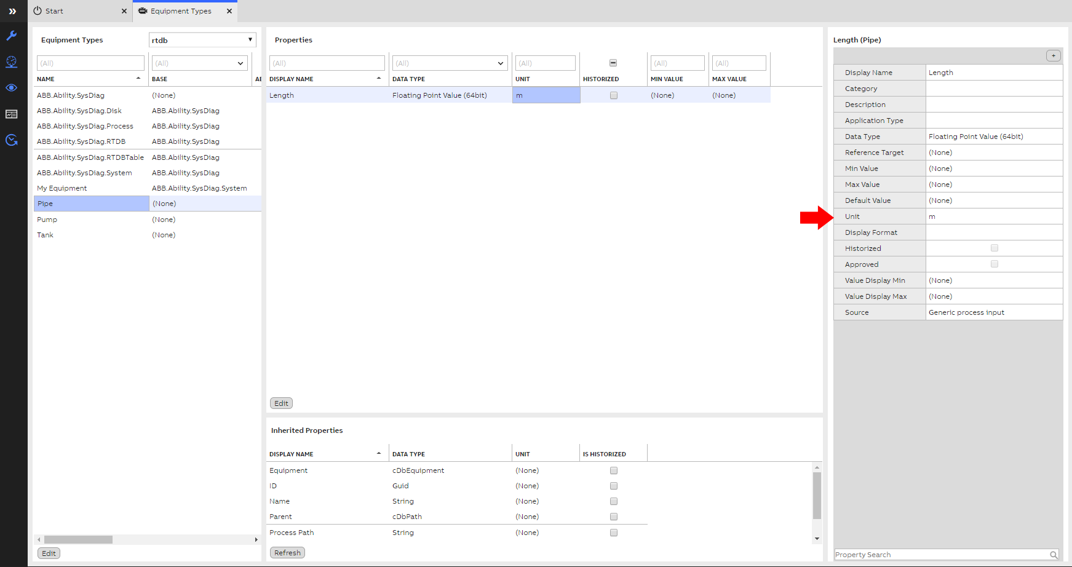
Task: Toggle Is Historized for ID row
Action: [x=614, y=486]
